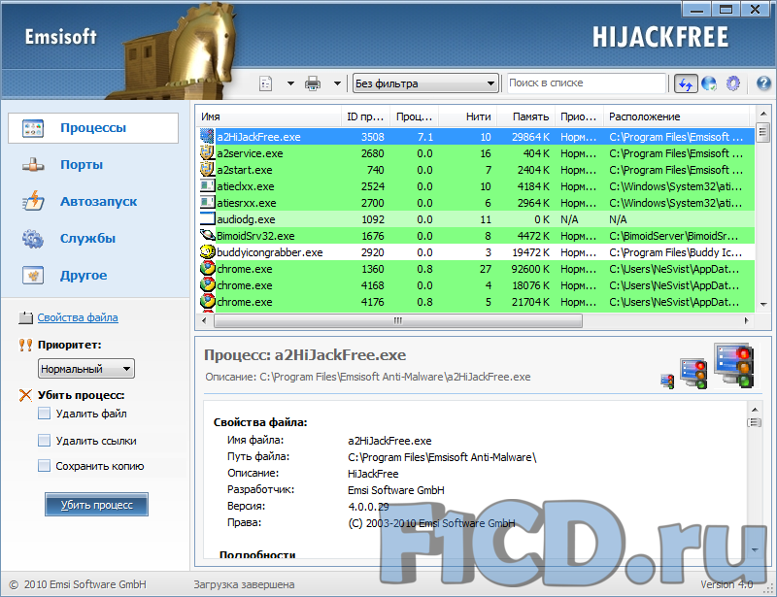777x597 pixels.
Task: Select the BimoidSrv32.exe process row
Action: (477, 236)
